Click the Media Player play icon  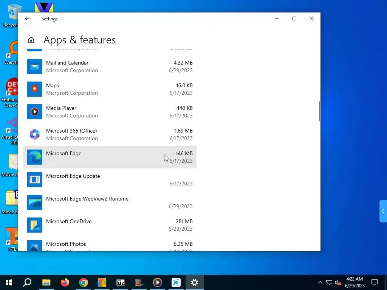click(34, 112)
